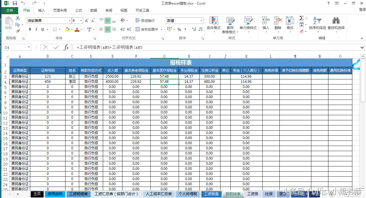Increase decimal places
This screenshot has width=366, height=198.
pyautogui.click(x=194, y=29)
